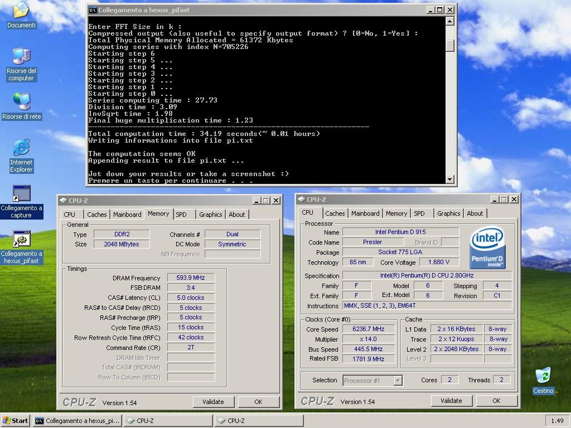Click the CAS# Latency 5.0 clocks value
The width and height of the screenshot is (571, 428).
click(191, 298)
